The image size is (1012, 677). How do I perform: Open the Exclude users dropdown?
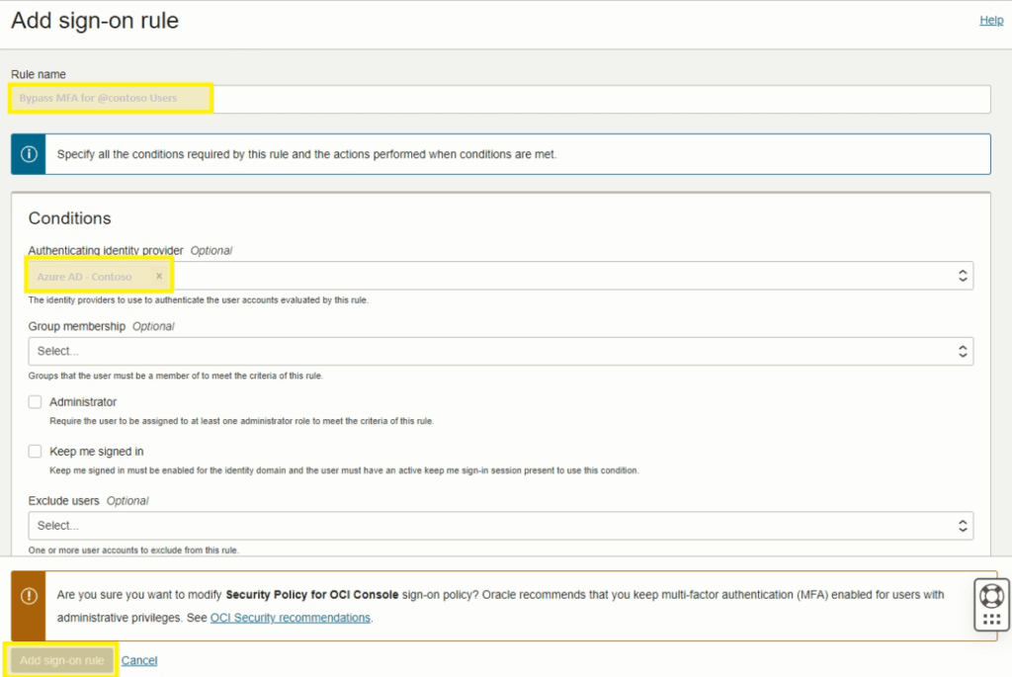(494, 526)
